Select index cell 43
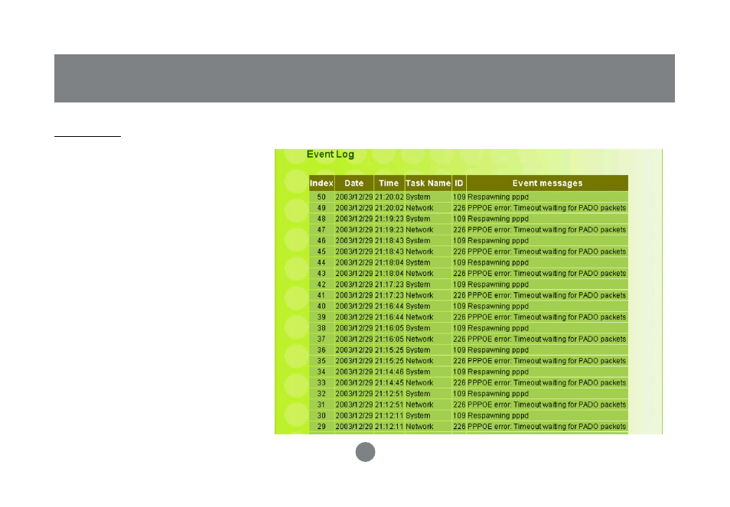 pos(321,274)
